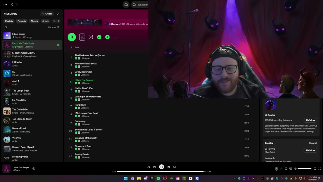The width and height of the screenshot is (323, 182).
Task: Add I Hate The Reaper to playlist plus icon
Action: pyautogui.click(x=34, y=169)
